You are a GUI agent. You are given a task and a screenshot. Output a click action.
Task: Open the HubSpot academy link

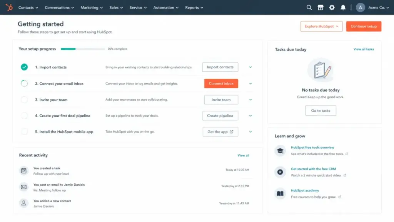tap(305, 190)
